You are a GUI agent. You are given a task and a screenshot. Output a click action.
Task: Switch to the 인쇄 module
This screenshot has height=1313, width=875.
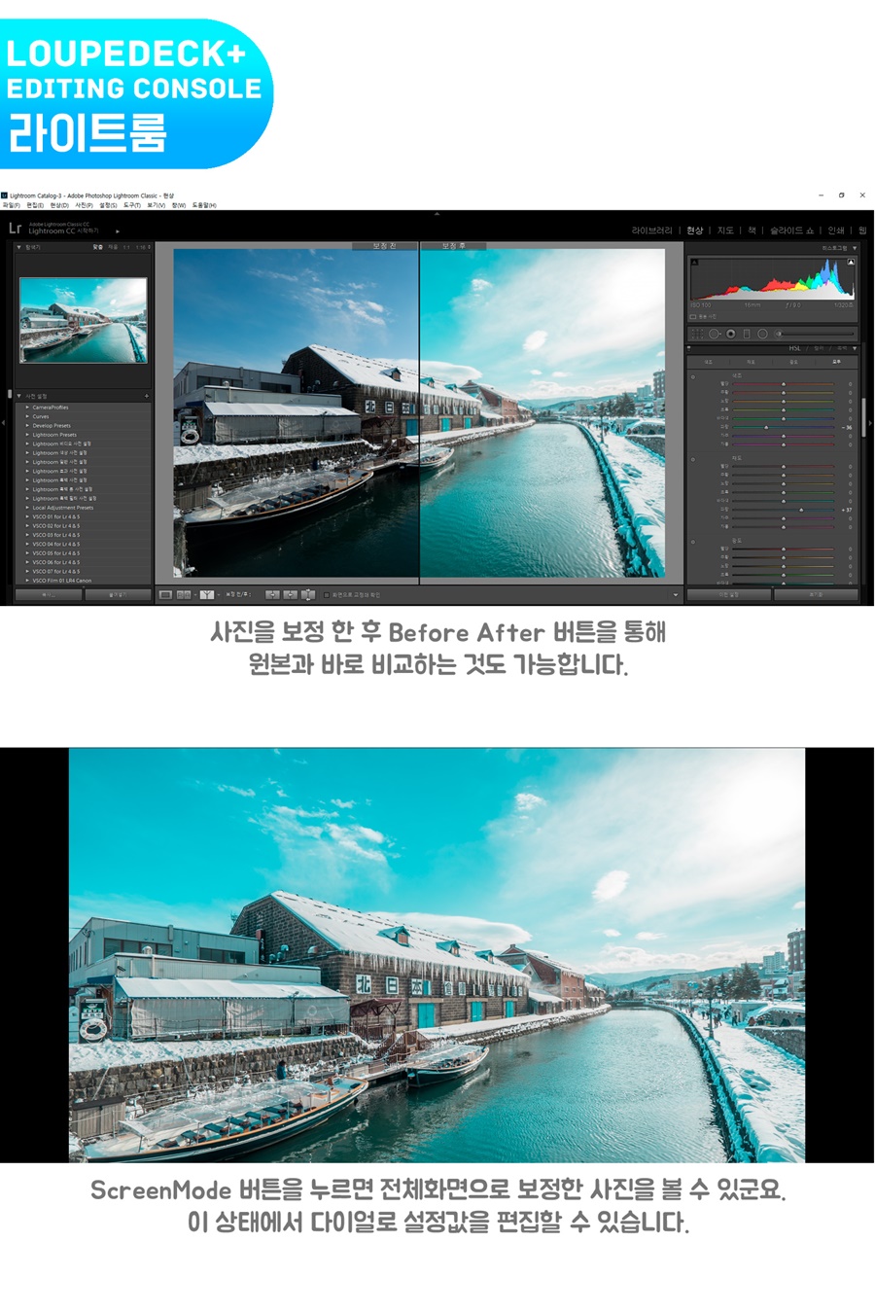pos(836,231)
